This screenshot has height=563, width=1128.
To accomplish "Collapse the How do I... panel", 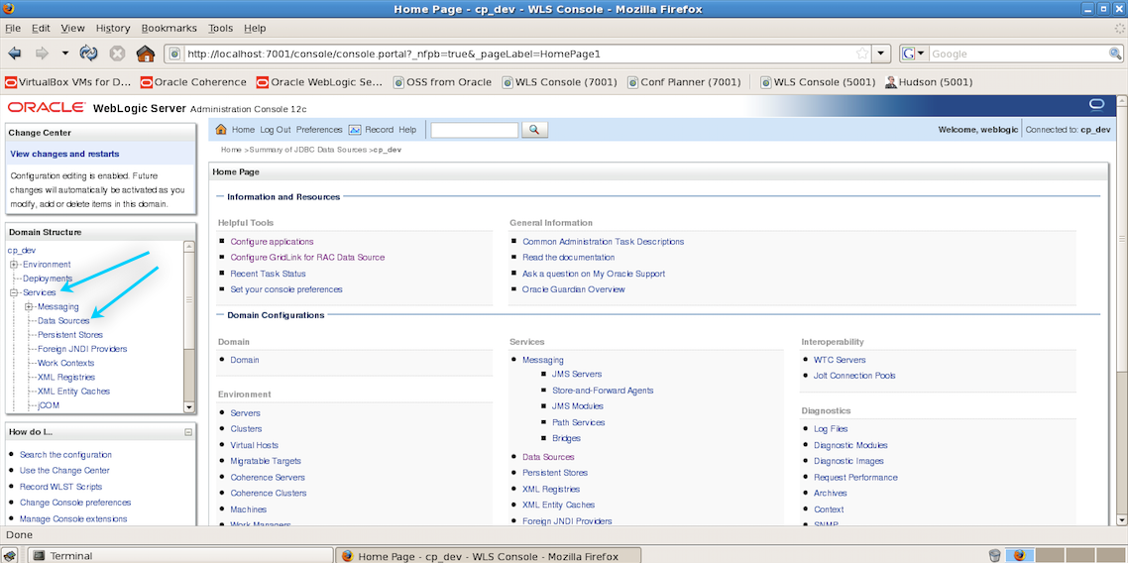I will tap(188, 432).
